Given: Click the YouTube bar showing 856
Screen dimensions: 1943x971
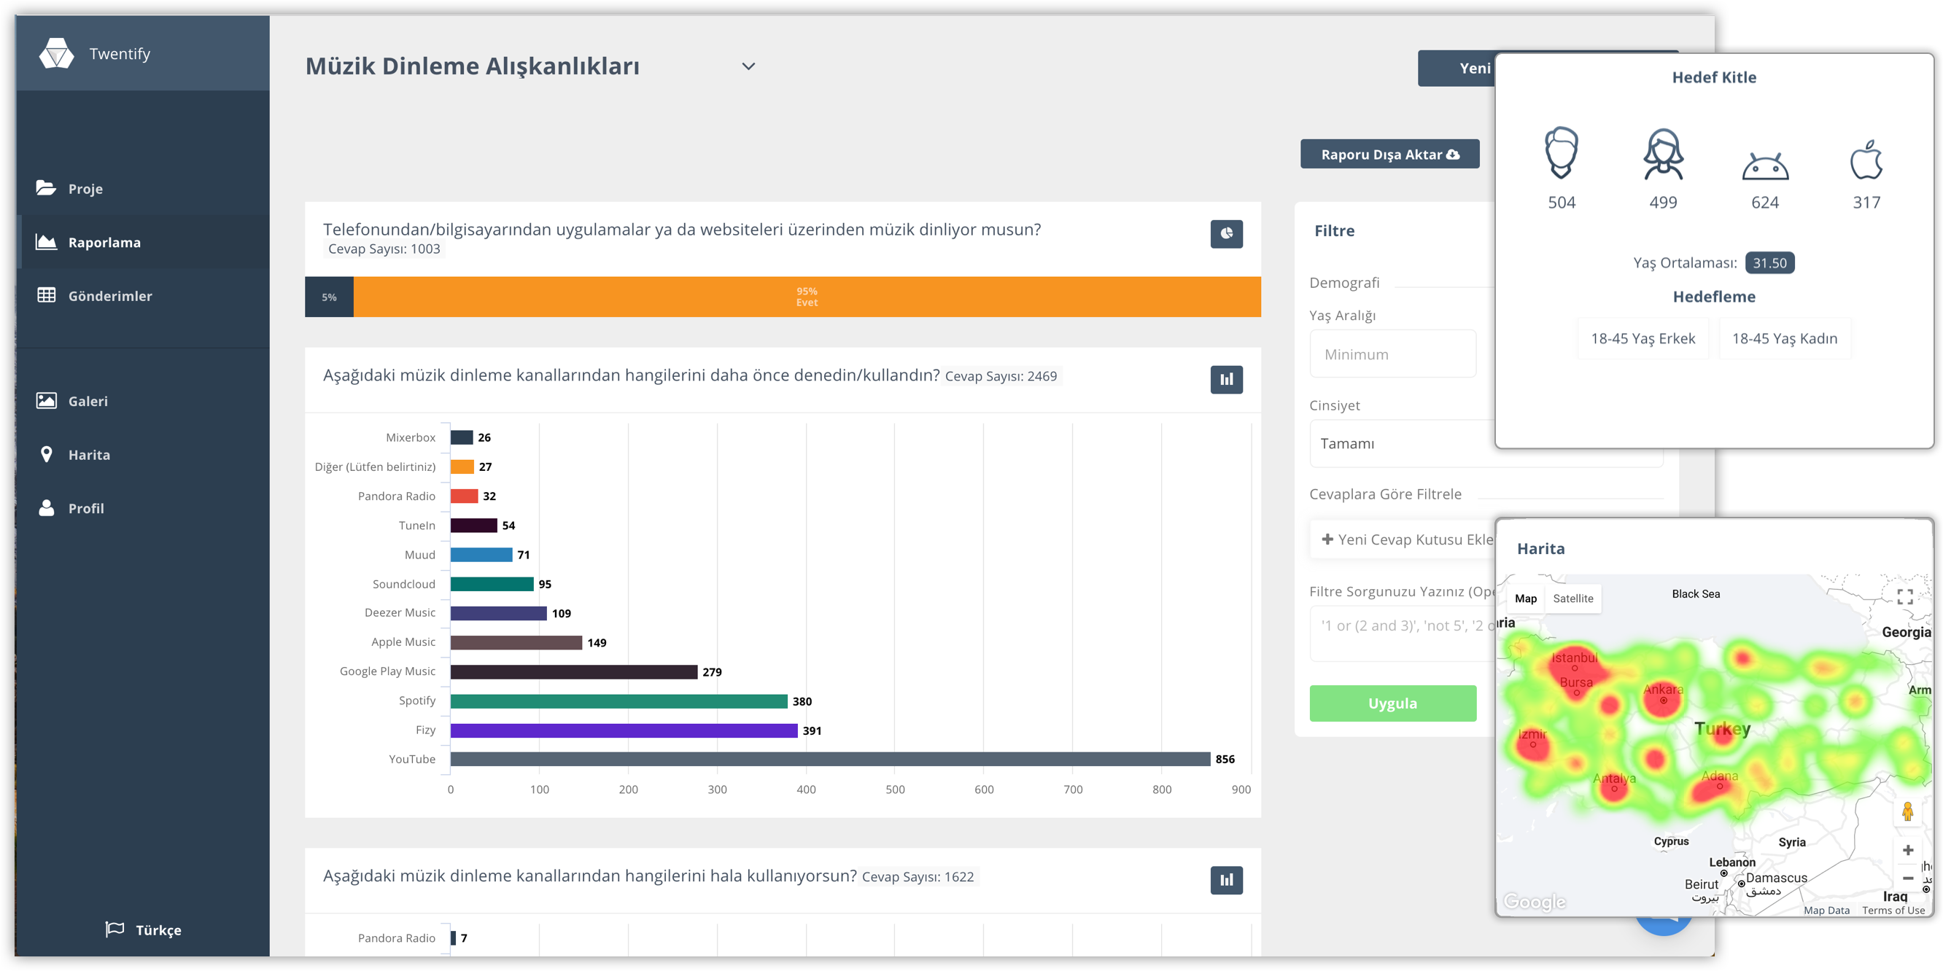Looking at the screenshot, I should (830, 758).
